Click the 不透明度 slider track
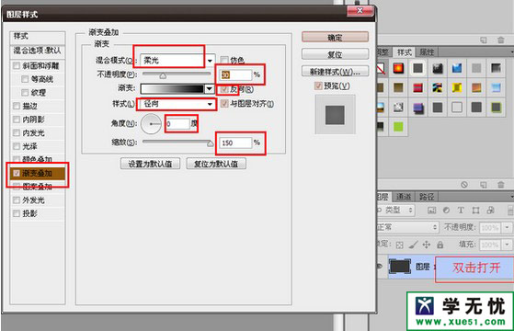 [x=177, y=74]
